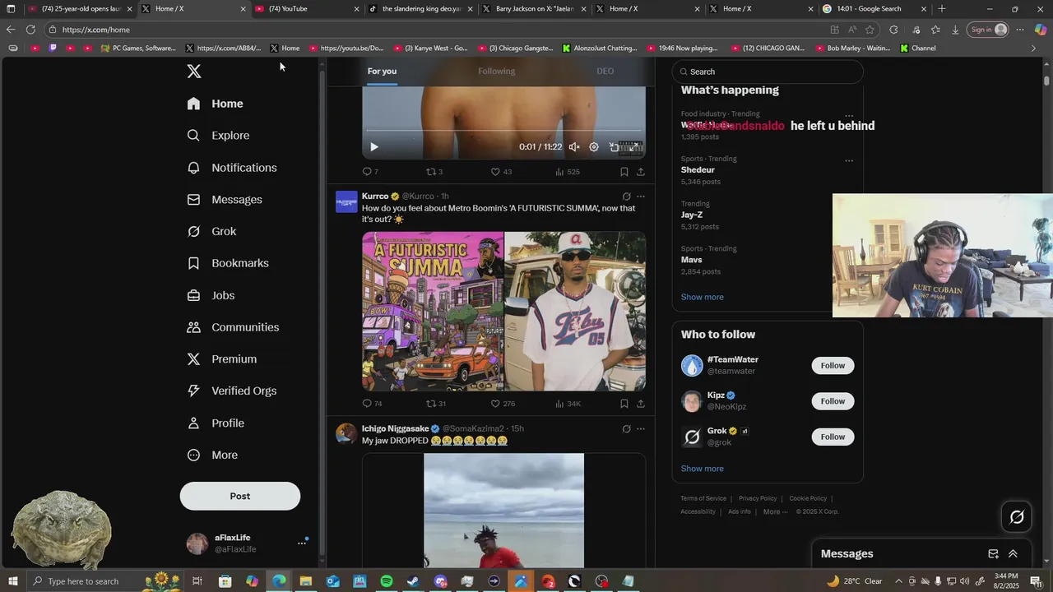Ask Grok about the Ichigo post
Image resolution: width=1053 pixels, height=592 pixels.
(x=626, y=429)
